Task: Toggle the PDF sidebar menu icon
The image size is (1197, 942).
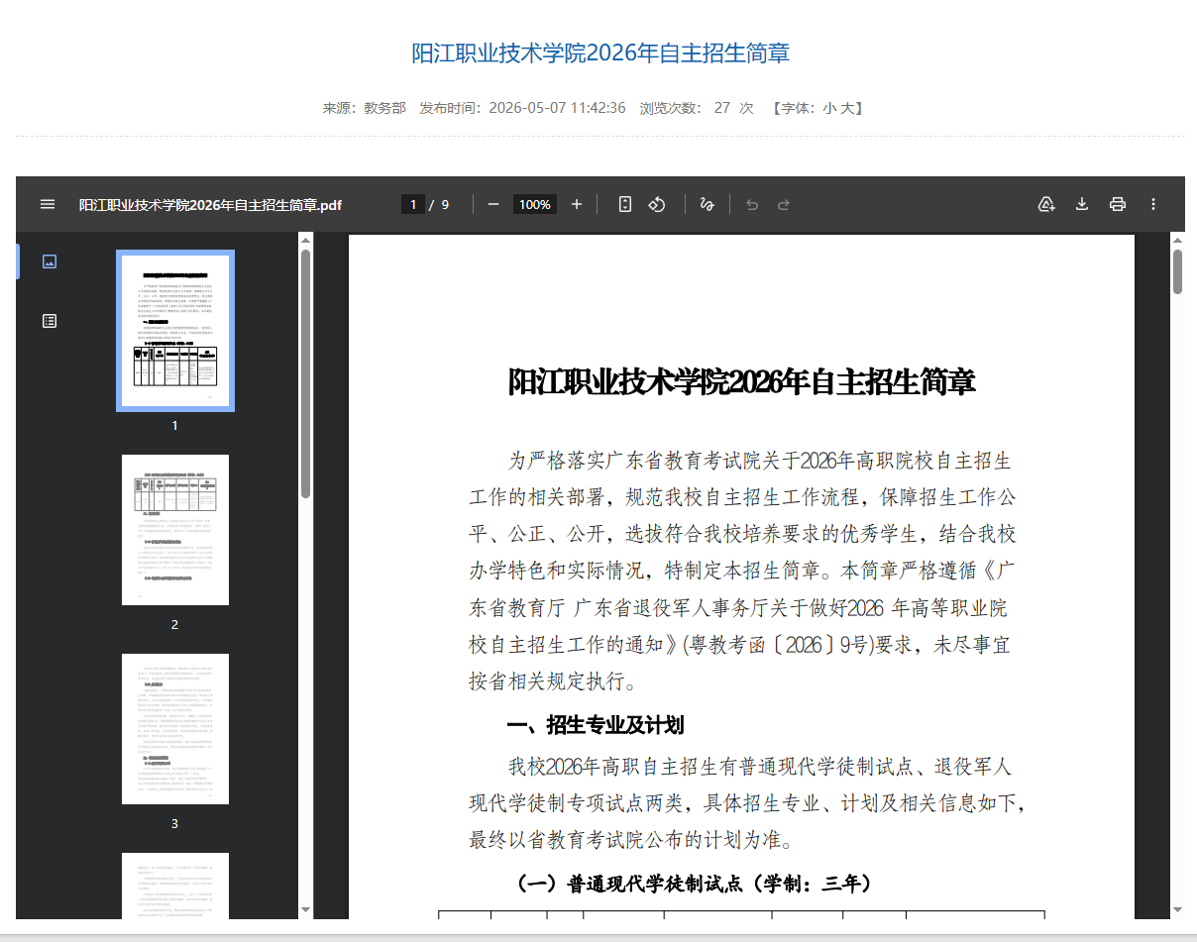Action: click(x=48, y=204)
